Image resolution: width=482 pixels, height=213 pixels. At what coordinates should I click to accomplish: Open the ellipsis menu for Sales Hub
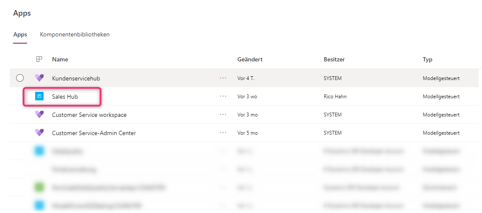point(223,97)
